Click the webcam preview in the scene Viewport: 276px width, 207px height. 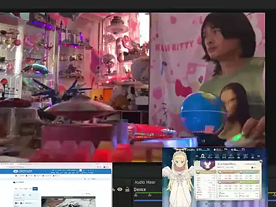(132, 87)
